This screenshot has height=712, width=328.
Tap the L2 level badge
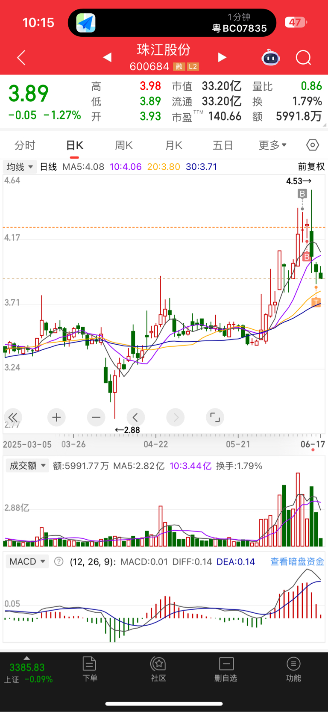(193, 67)
